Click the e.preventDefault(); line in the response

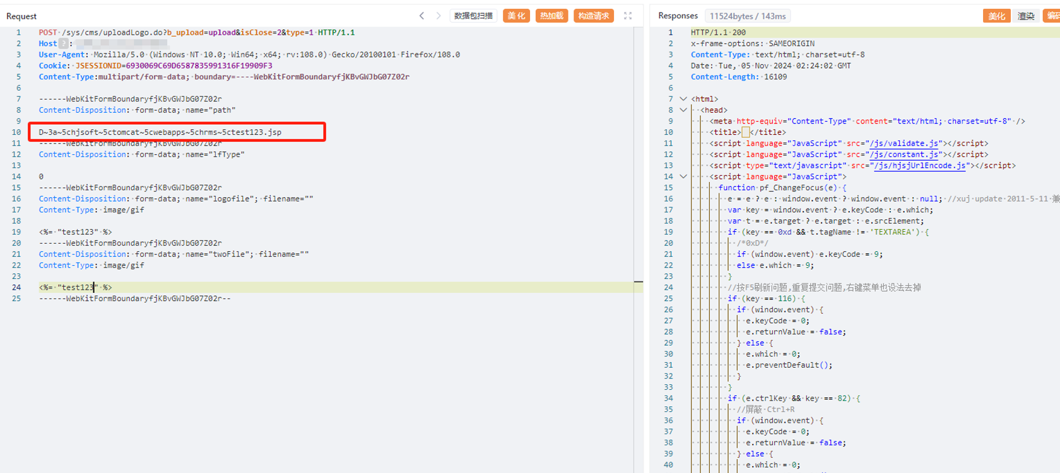click(x=789, y=365)
